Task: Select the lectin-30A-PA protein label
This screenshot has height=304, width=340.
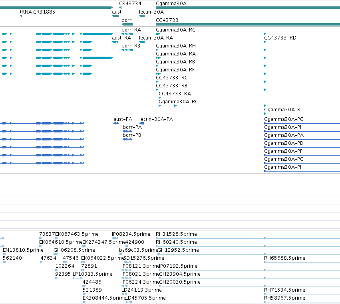Action: (156, 119)
